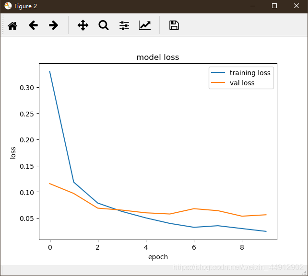Click the matplotlib icon in the title bar
Image resolution: width=308 pixels, height=276 pixels.
pyautogui.click(x=8, y=6)
